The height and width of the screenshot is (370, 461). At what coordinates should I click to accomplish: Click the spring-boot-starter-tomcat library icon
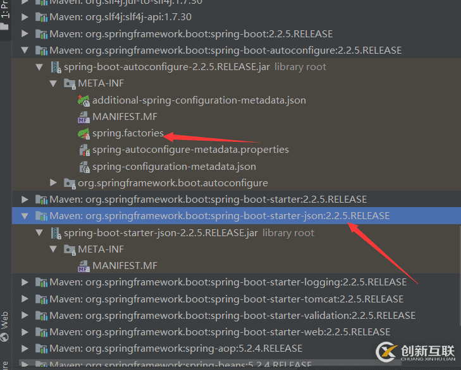[42, 299]
